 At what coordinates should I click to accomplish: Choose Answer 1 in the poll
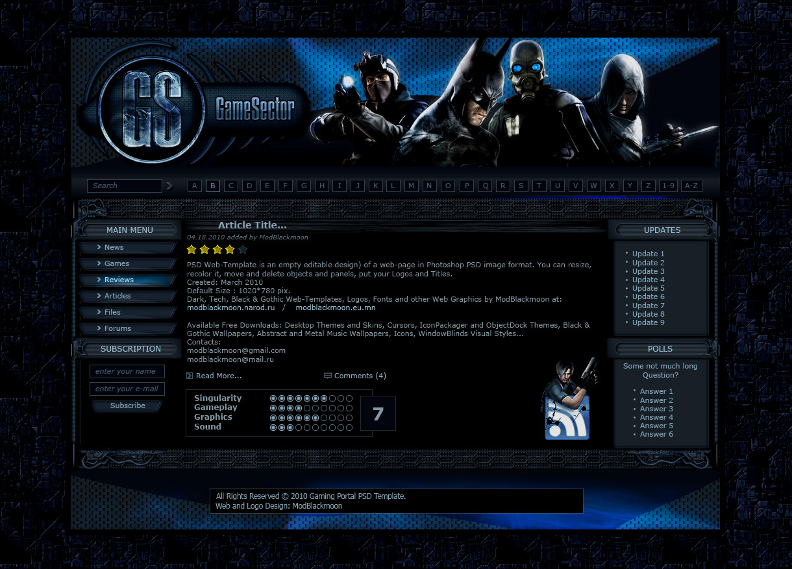coord(656,391)
